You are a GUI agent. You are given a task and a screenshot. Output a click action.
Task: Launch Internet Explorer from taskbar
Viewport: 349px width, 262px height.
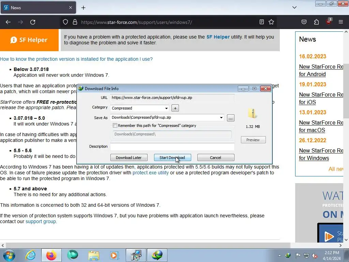click(30, 255)
